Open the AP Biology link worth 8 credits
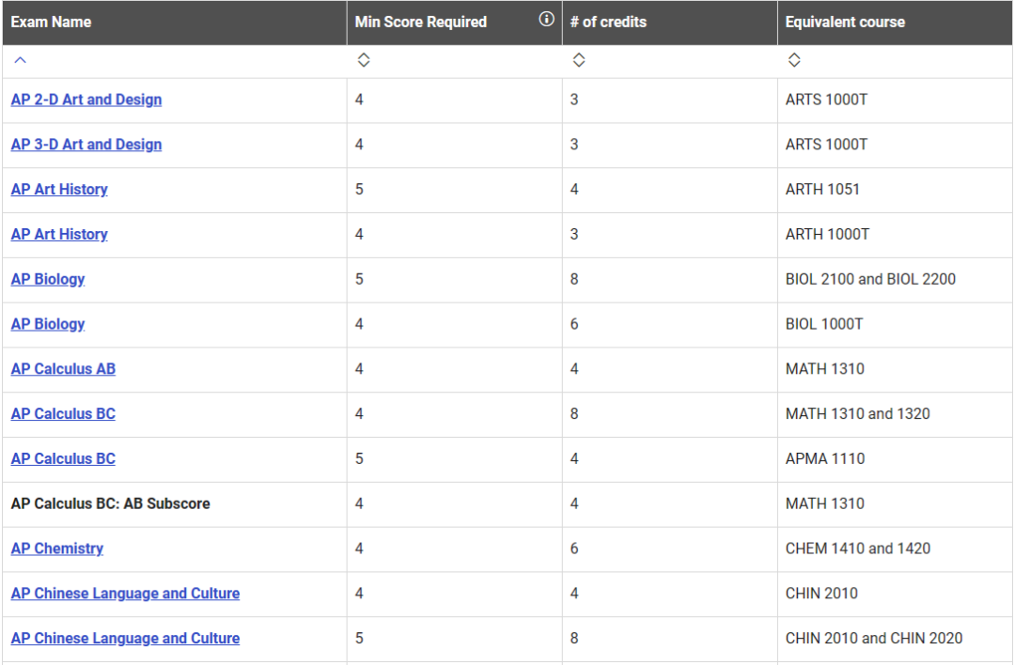1015x665 pixels. click(x=48, y=279)
